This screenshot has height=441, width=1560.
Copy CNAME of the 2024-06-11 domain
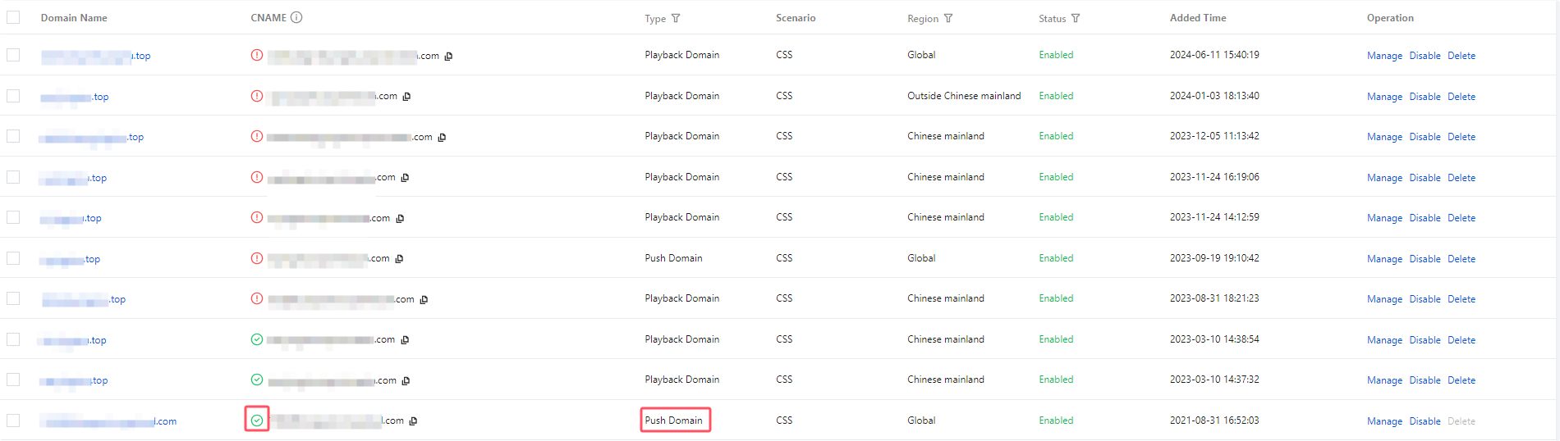coord(448,57)
